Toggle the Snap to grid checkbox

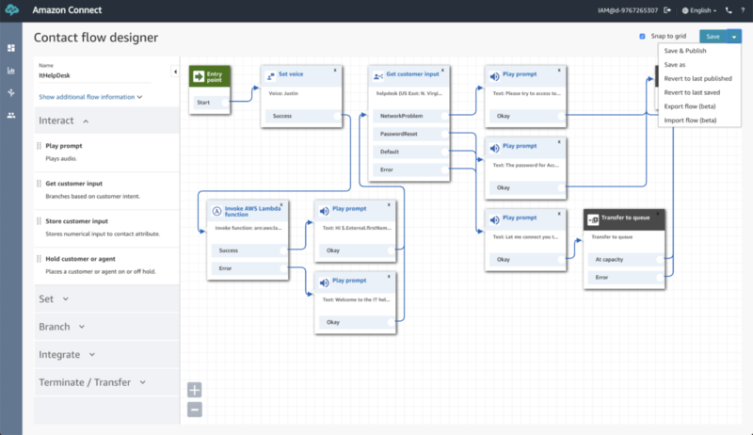coord(642,36)
